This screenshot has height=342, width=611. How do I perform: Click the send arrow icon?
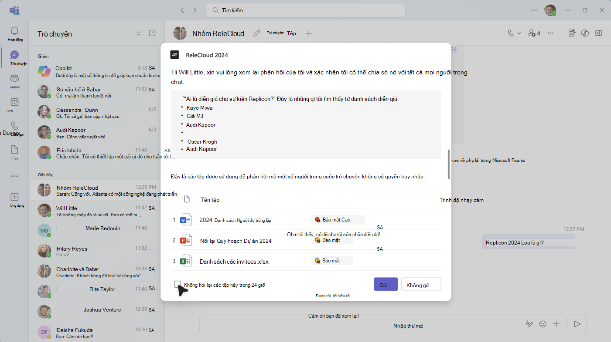(x=577, y=324)
